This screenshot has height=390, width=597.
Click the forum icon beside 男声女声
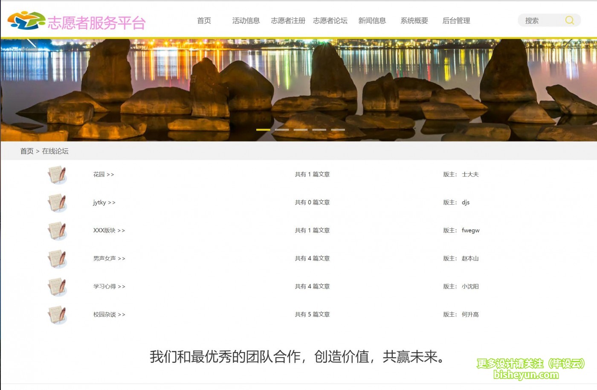(x=57, y=259)
